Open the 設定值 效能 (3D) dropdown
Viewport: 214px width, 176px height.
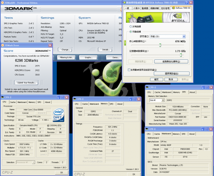pos(184,36)
